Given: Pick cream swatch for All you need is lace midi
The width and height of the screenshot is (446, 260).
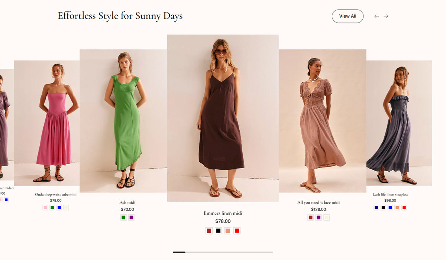Looking at the screenshot, I should [x=326, y=218].
